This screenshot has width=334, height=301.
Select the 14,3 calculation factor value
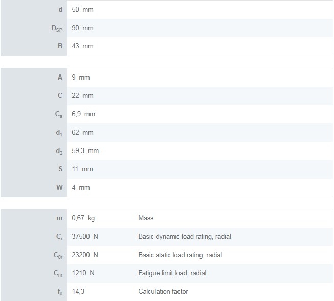(x=78, y=292)
